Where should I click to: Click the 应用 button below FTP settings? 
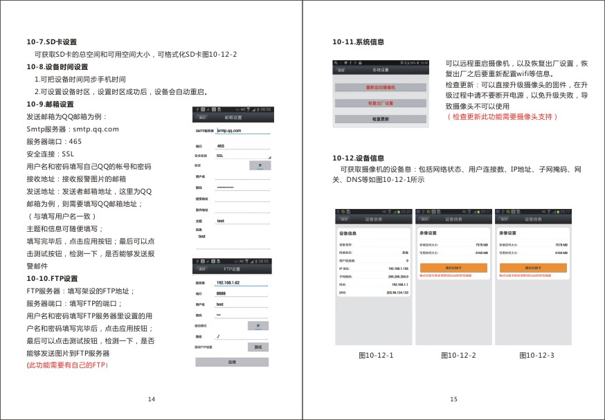pos(232,362)
